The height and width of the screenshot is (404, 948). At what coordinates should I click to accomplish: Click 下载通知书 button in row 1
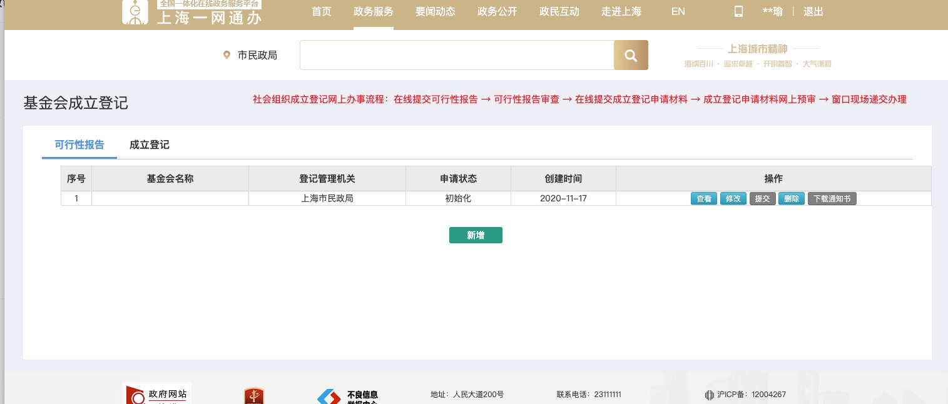[x=832, y=198]
